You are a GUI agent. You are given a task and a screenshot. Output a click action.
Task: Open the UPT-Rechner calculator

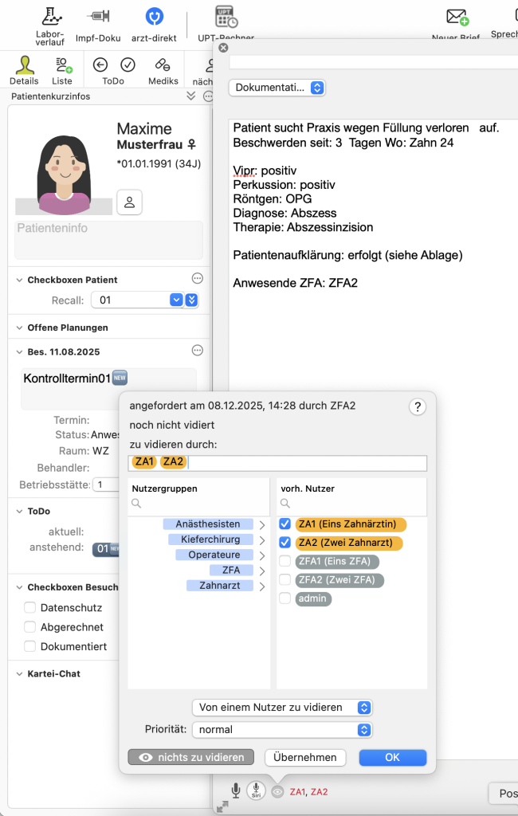(226, 18)
